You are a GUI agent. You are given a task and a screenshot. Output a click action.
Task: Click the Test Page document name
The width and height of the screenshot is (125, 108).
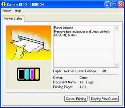click(86, 82)
